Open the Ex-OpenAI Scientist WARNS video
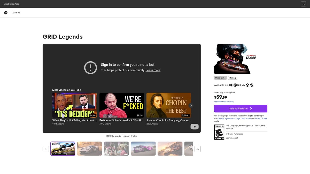Viewport: 310px width, 174px height. pos(121,105)
